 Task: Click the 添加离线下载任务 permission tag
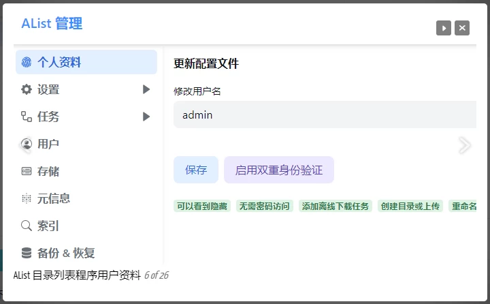click(x=336, y=206)
